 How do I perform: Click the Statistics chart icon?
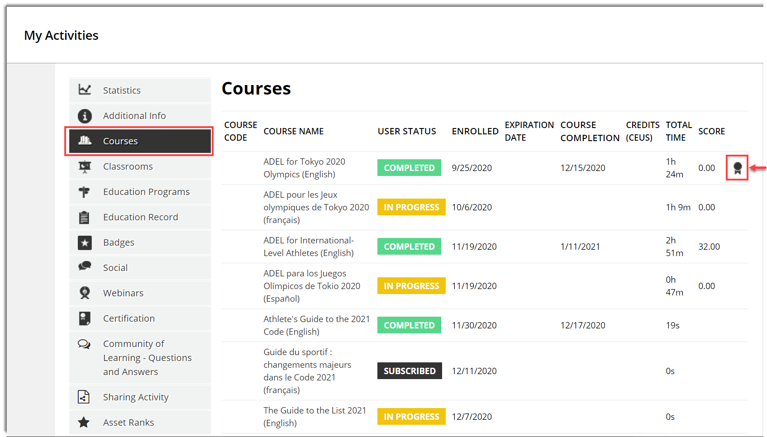85,90
